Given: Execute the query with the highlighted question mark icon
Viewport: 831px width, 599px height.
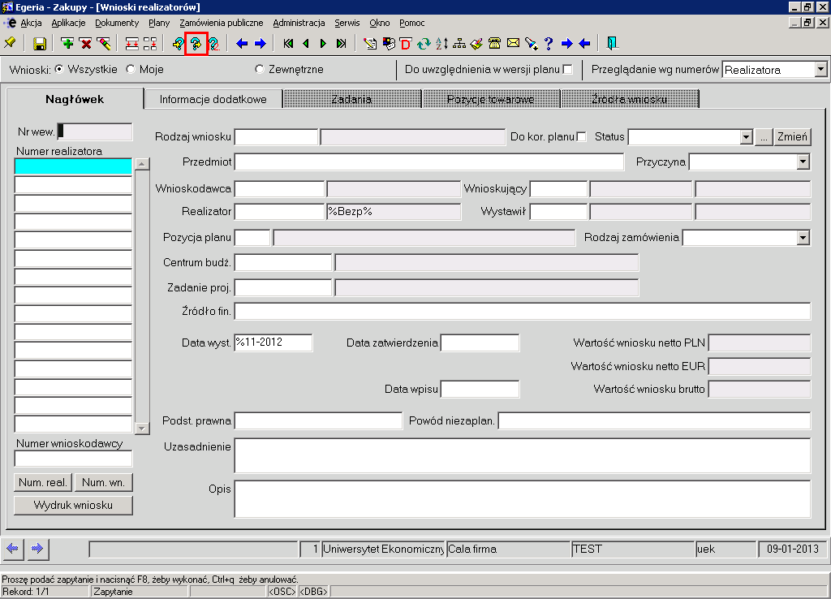Looking at the screenshot, I should click(x=196, y=44).
